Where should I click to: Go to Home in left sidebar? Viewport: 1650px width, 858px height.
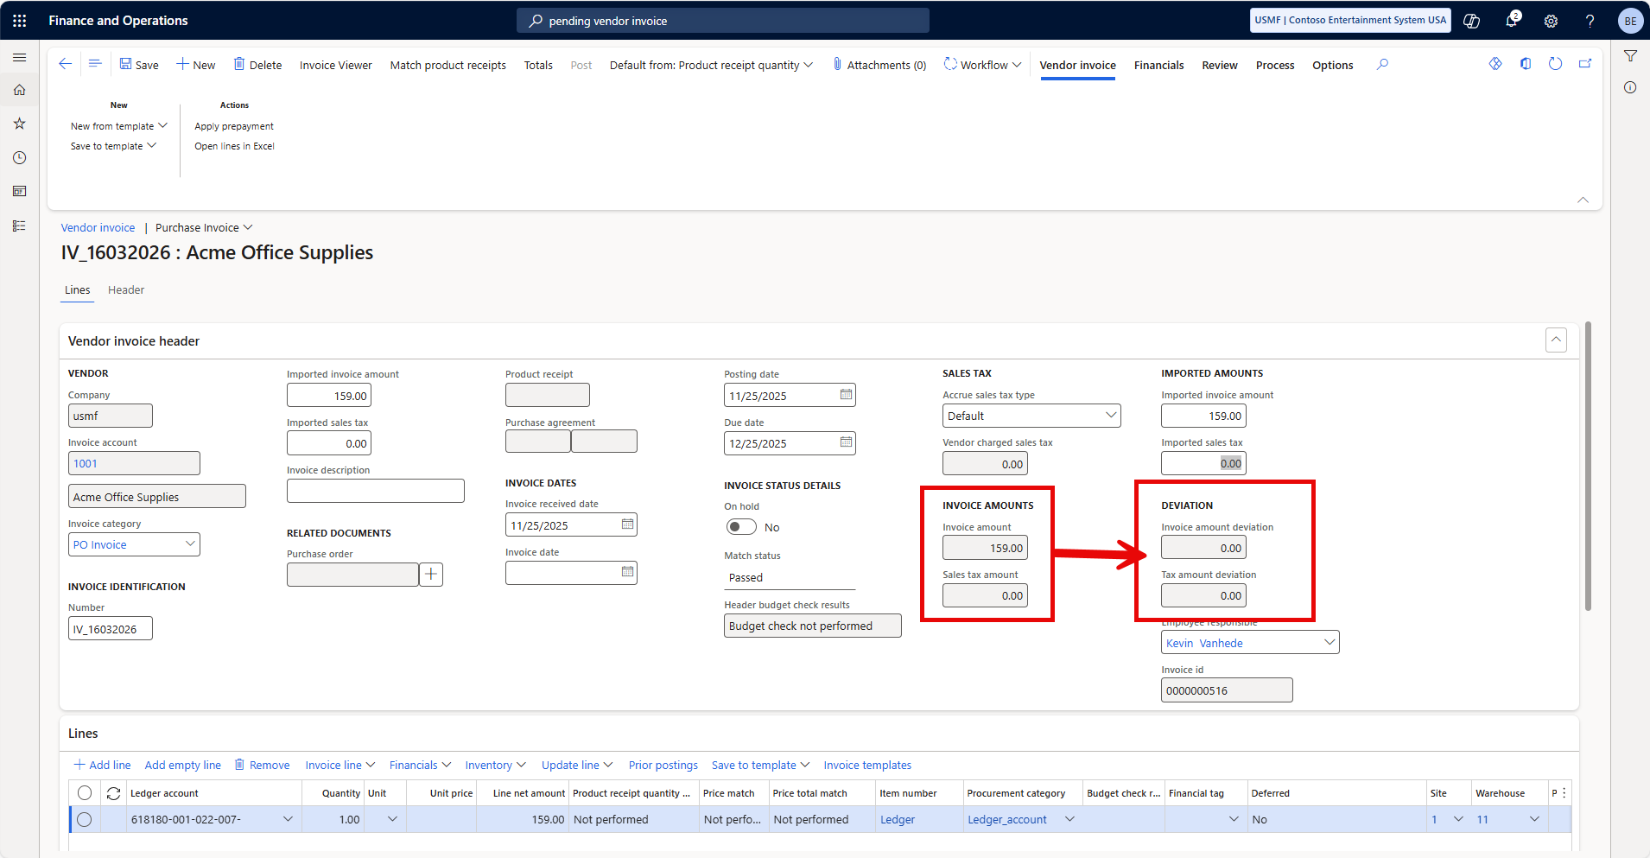pyautogui.click(x=19, y=90)
